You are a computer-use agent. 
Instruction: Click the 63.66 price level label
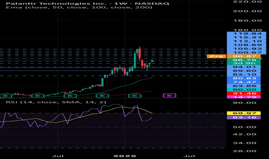[x=244, y=86]
